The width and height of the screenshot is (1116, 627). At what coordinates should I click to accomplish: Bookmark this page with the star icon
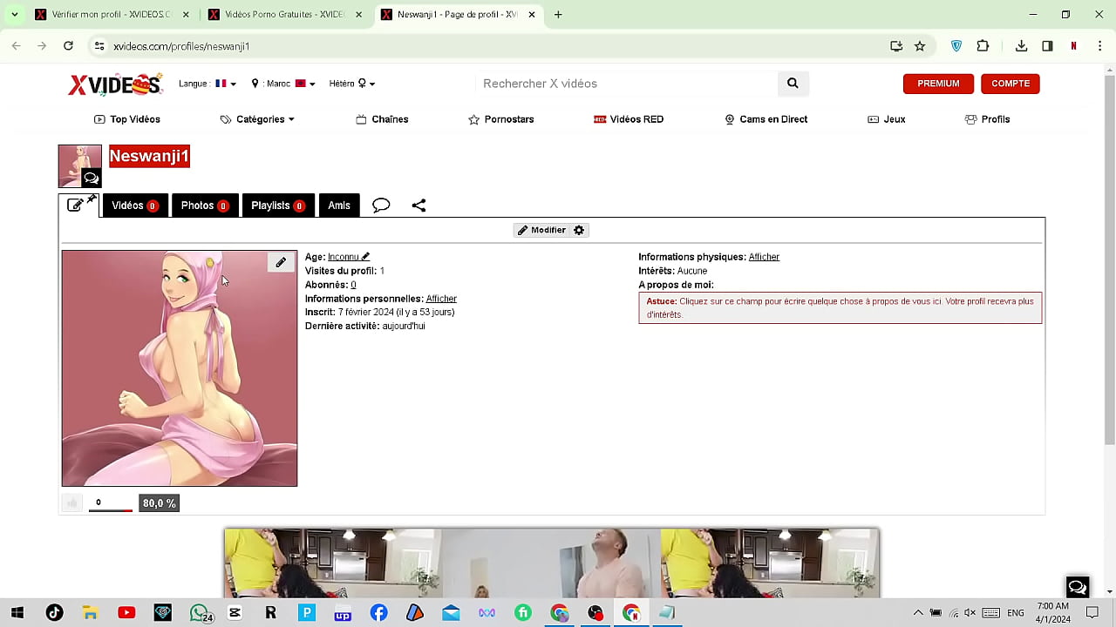pos(920,46)
